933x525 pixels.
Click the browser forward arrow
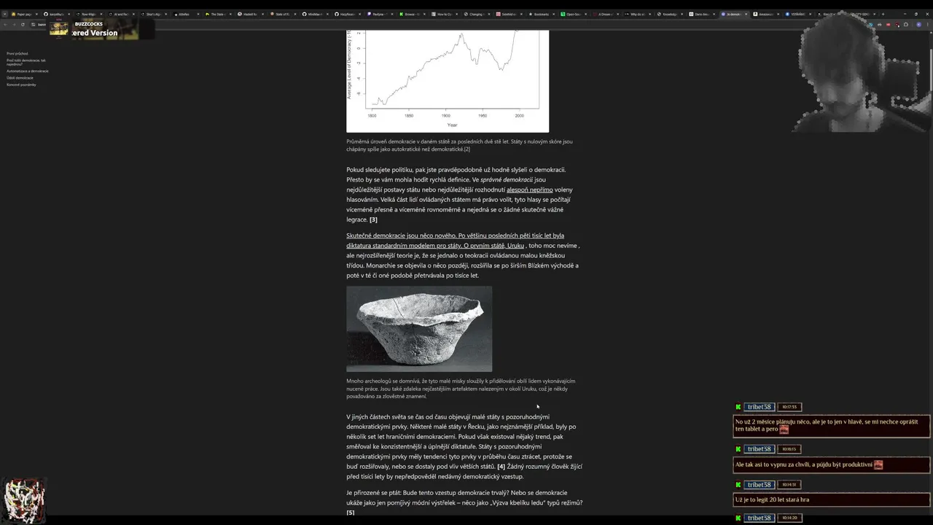click(14, 24)
